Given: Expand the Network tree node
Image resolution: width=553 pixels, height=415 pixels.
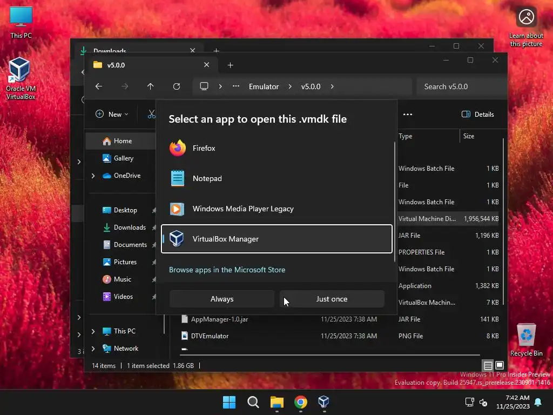Looking at the screenshot, I should [93, 349].
